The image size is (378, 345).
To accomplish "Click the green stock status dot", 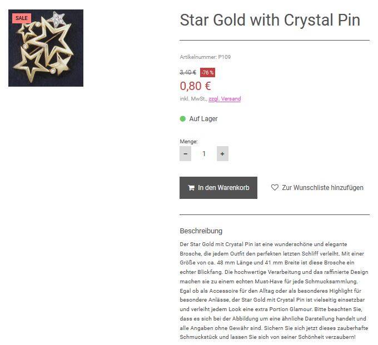I will [x=183, y=119].
